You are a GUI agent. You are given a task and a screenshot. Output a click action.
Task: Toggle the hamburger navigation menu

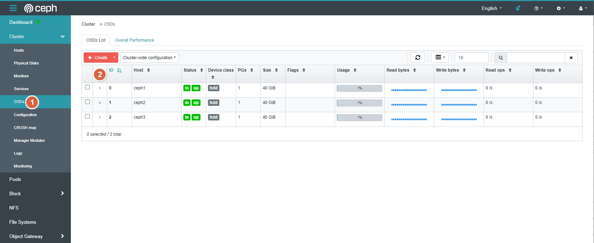13,8
